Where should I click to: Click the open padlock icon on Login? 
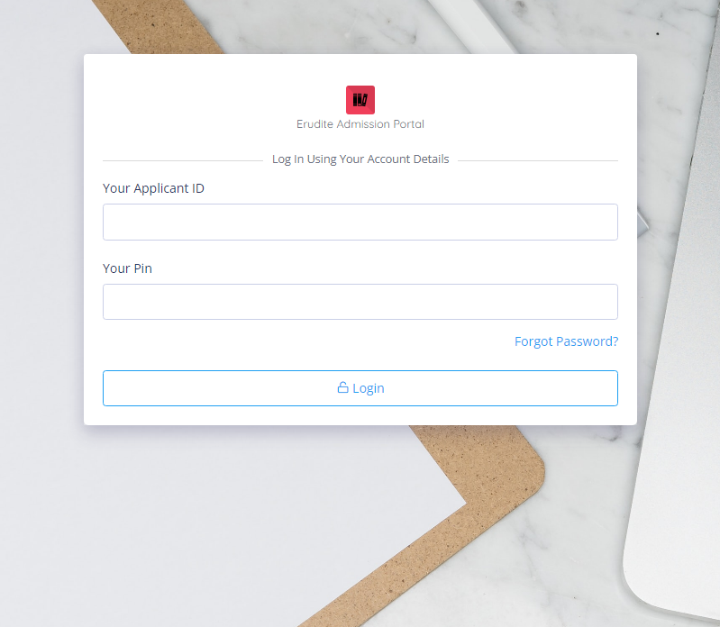coord(342,387)
